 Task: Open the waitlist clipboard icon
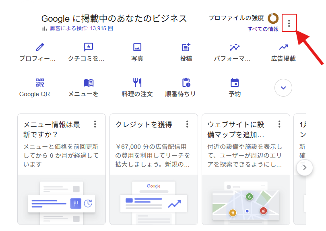pyautogui.click(x=186, y=83)
